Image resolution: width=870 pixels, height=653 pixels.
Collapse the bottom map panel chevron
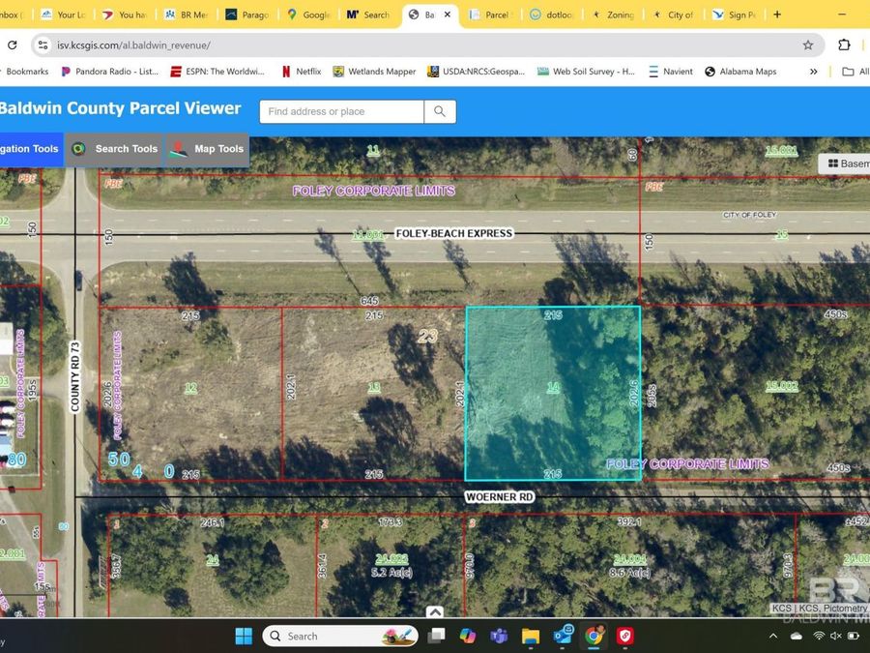[x=435, y=612]
